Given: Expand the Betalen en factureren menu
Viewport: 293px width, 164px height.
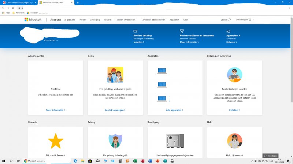Looking at the screenshot, I should (127, 20).
